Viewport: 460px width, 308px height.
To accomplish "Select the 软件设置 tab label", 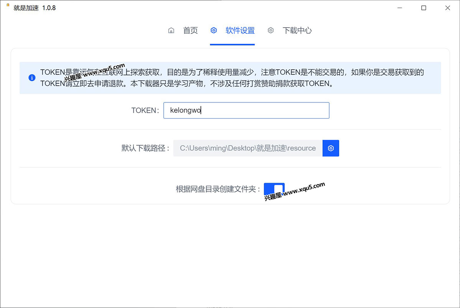I will tap(240, 31).
